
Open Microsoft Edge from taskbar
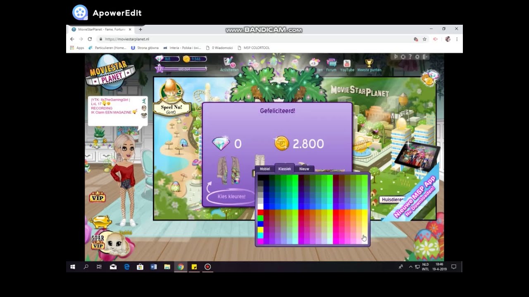click(127, 267)
